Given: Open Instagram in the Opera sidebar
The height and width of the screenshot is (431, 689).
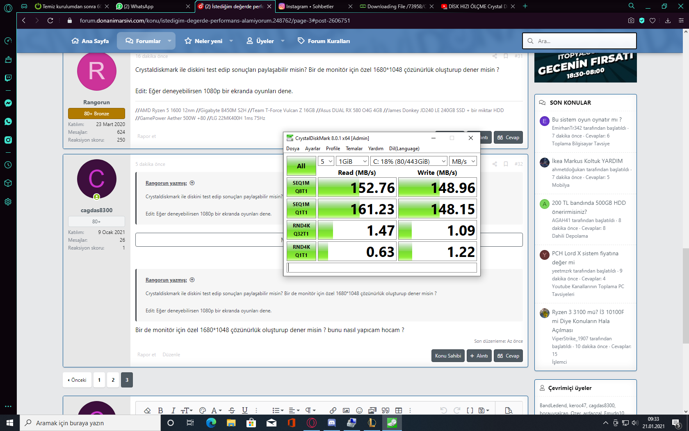Looking at the screenshot, I should click(x=8, y=140).
